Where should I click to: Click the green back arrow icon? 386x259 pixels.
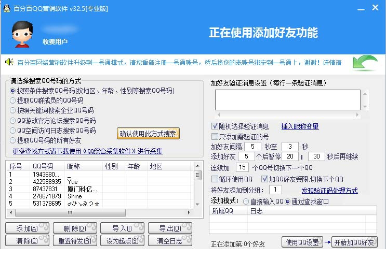coord(365,63)
